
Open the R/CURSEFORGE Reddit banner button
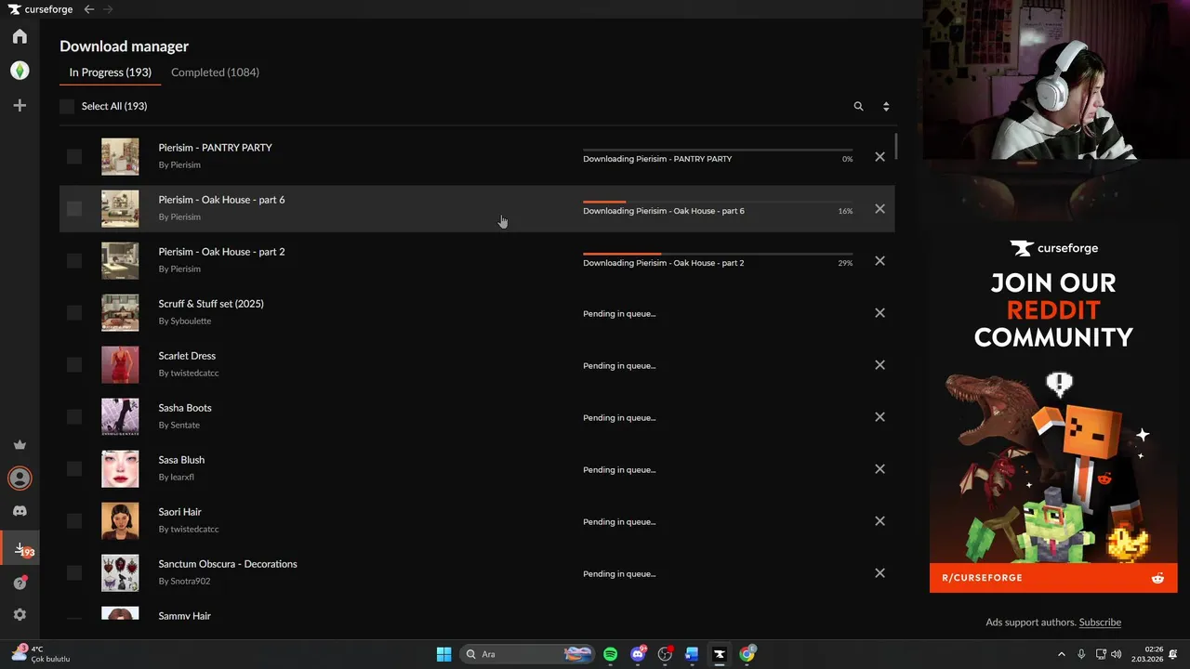click(x=1053, y=578)
